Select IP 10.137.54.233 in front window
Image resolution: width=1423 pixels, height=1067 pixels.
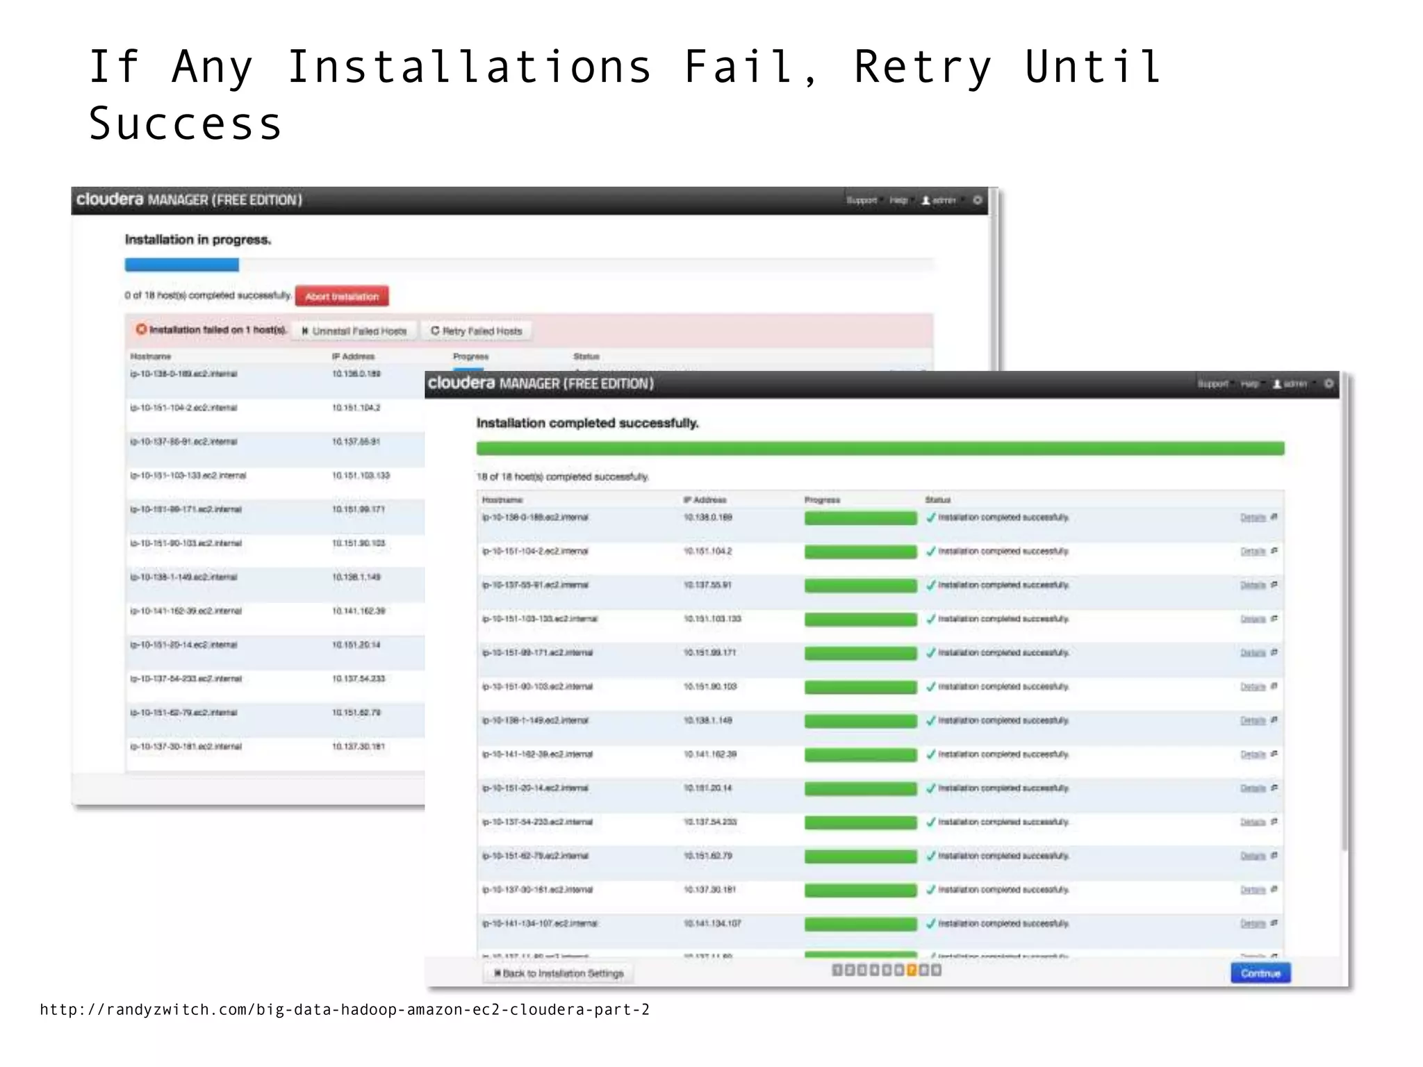click(x=710, y=822)
